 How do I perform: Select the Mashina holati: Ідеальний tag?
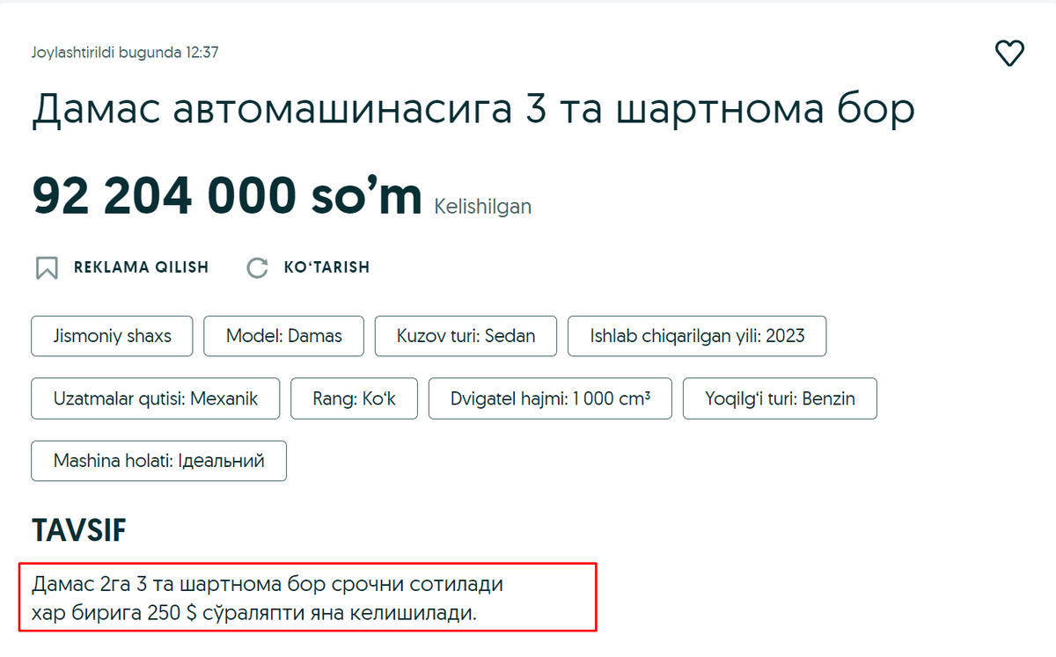click(158, 461)
